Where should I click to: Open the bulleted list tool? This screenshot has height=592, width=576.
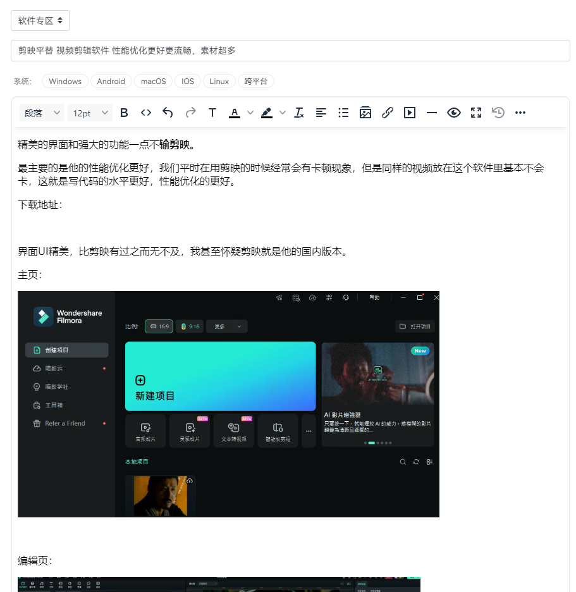pos(343,113)
